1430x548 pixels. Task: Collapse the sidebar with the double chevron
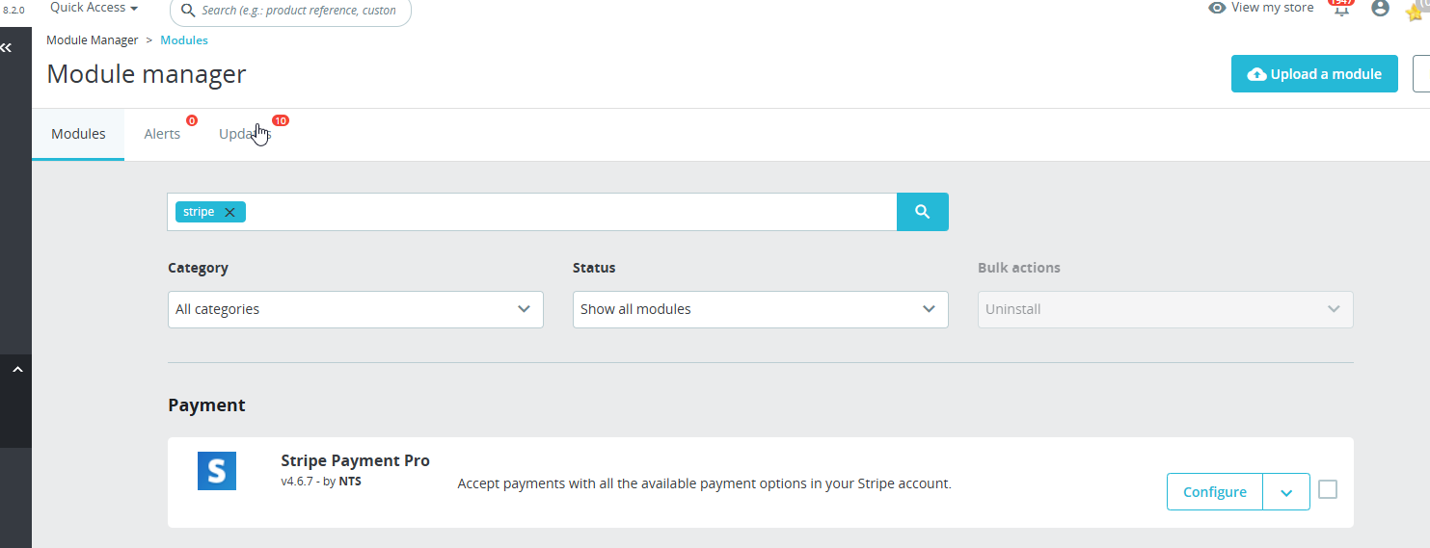pyautogui.click(x=7, y=46)
